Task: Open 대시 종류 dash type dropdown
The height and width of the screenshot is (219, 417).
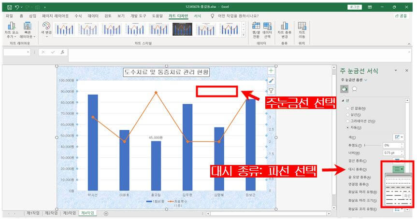Action: 398,169
